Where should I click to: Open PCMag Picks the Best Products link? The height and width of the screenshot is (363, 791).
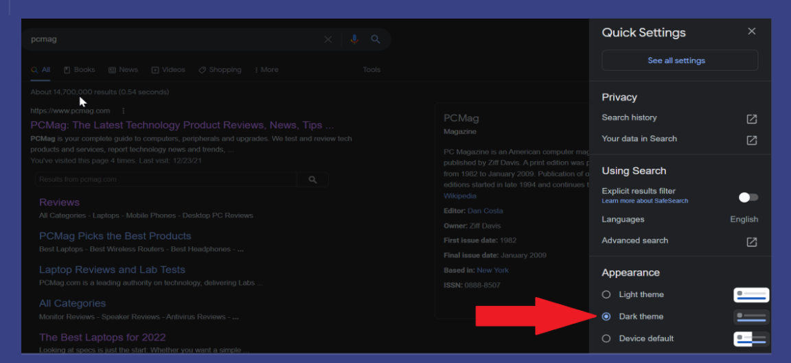pos(115,236)
